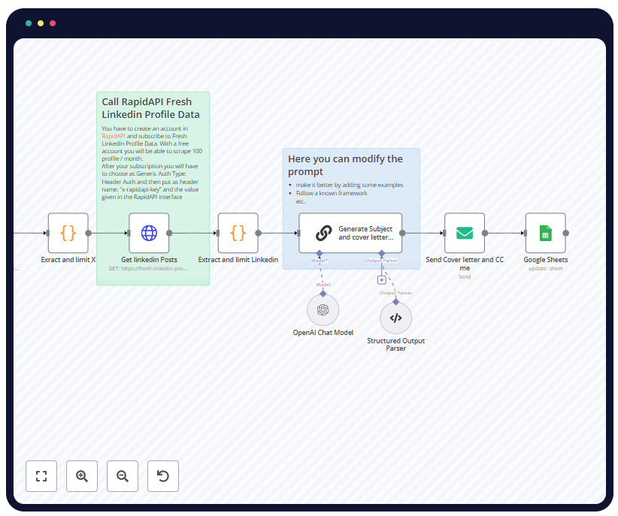The width and height of the screenshot is (618, 516).
Task: Select the Call RapidAPI Fresh Linkedin note title
Action: 150,108
